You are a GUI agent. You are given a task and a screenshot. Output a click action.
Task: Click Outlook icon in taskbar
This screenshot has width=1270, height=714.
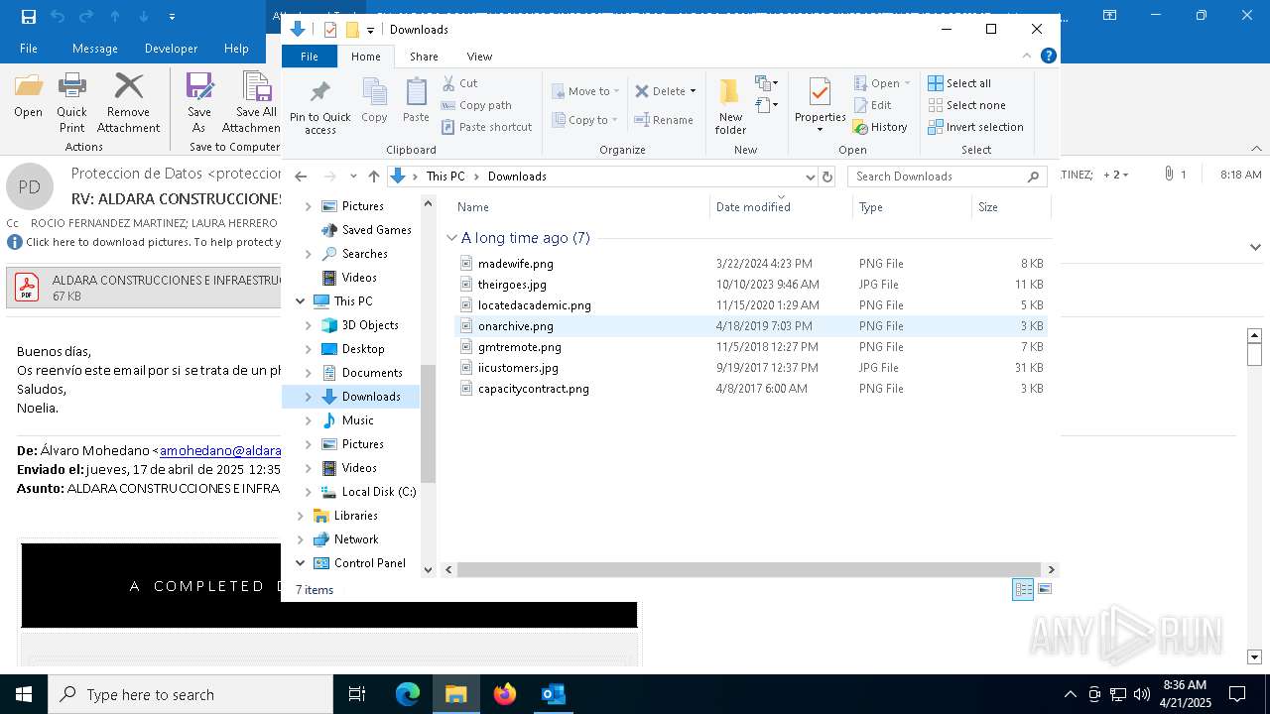point(554,694)
